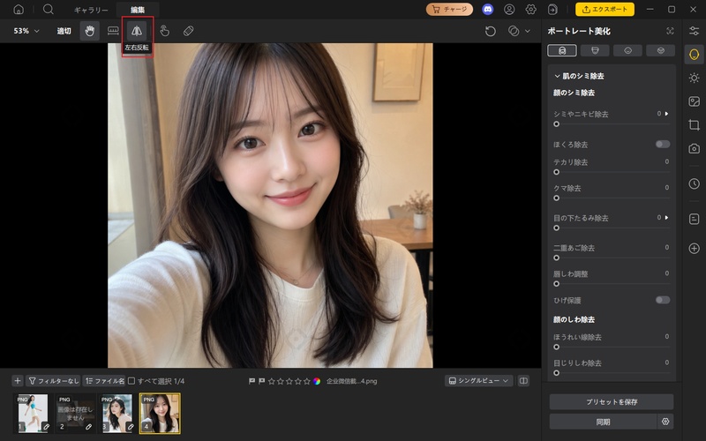Select the first face skin tab
This screenshot has height=441, width=706.
point(562,50)
